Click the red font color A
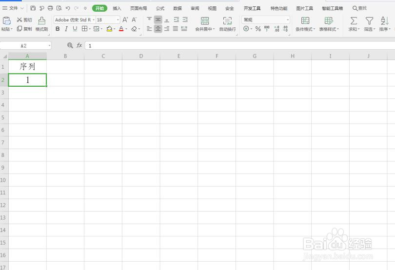 121,29
